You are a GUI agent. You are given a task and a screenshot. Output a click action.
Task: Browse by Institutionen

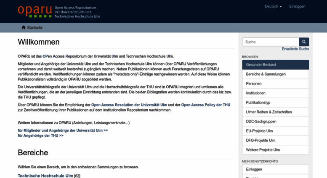click(x=276, y=93)
